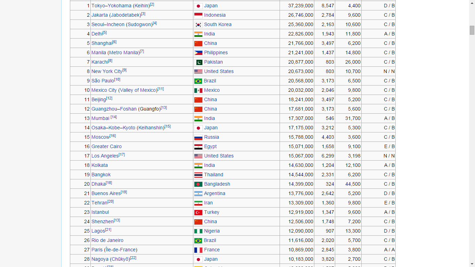Open the Bangladesh country link
The width and height of the screenshot is (475, 267).
(217, 184)
